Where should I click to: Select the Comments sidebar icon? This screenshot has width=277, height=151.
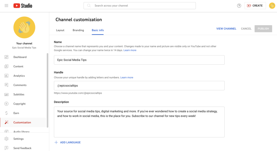(x=6, y=85)
